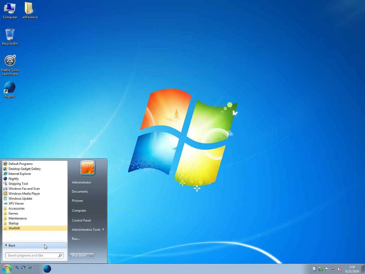Click Switch between windows quick launch icon

(23, 267)
